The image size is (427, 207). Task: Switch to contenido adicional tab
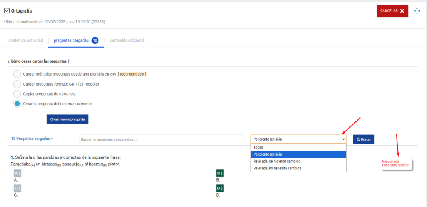coord(127,40)
